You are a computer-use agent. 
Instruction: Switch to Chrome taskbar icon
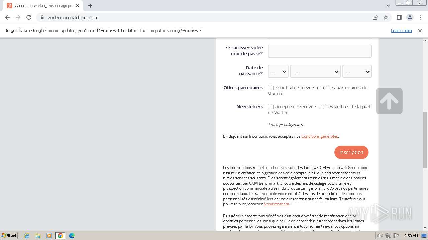tap(61, 236)
